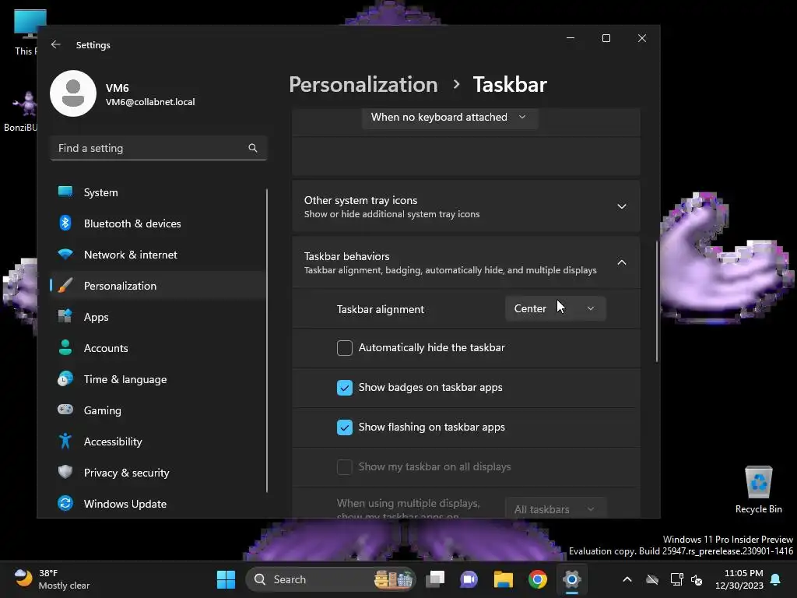
Task: Click the sidebar navigation scrollbar
Action: (266, 341)
